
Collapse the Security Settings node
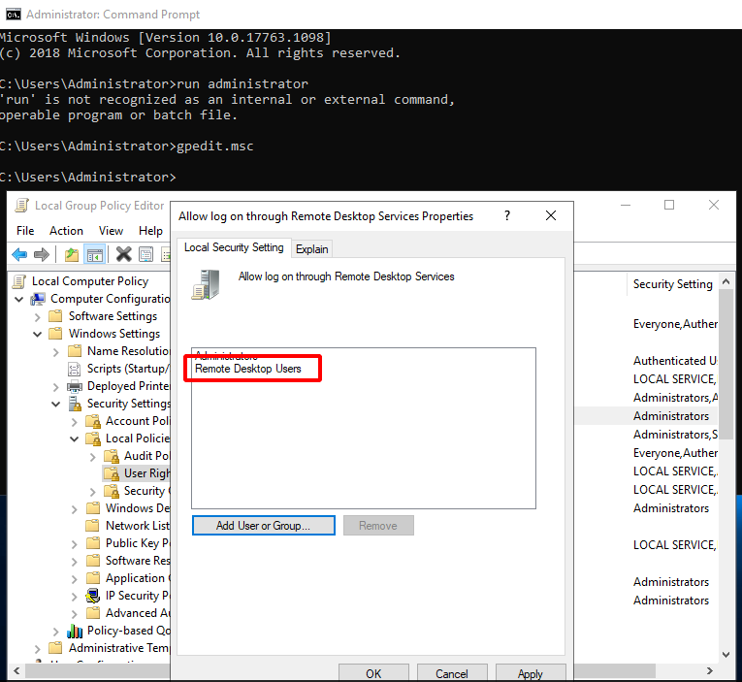(56, 404)
